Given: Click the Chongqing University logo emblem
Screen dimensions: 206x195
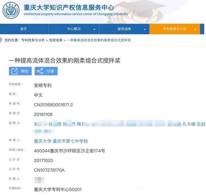Looking at the screenshot, I should click(x=11, y=11).
